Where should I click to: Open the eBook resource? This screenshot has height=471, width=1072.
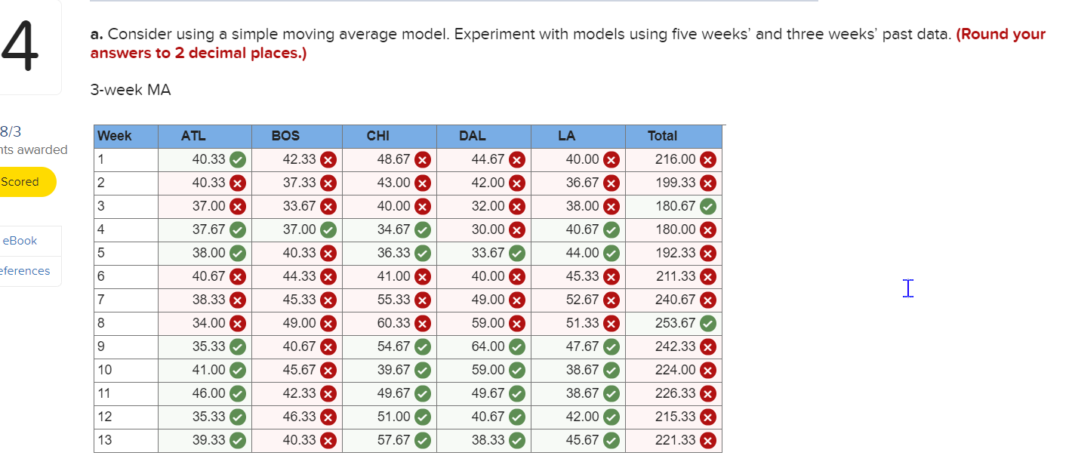[19, 240]
